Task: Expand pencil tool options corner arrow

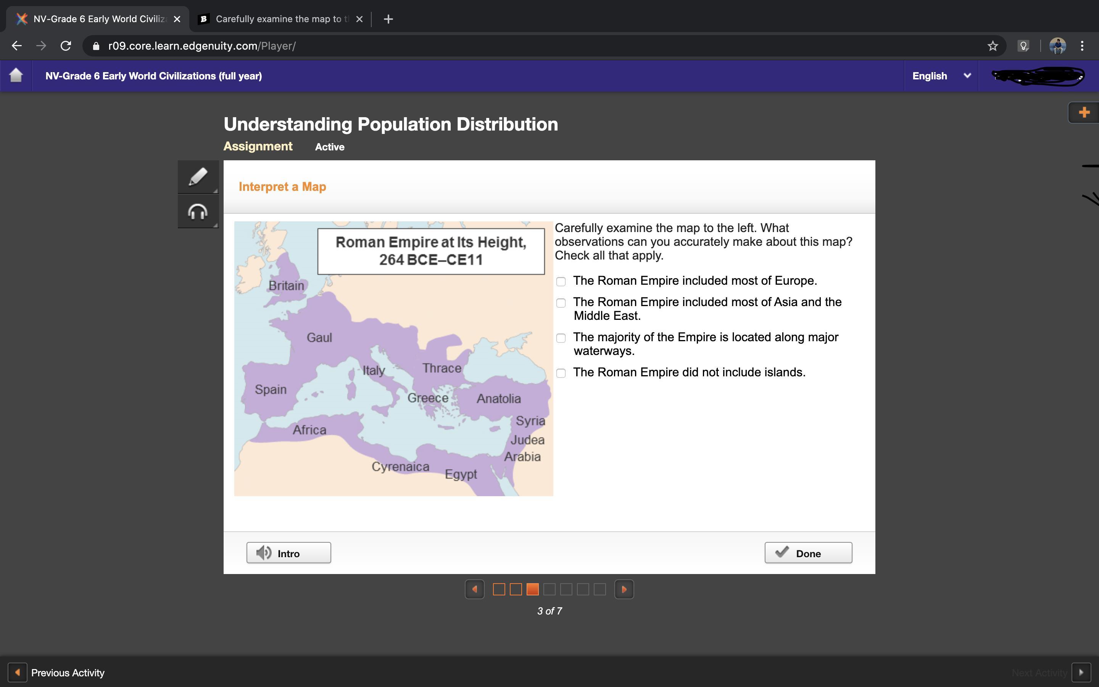Action: (x=215, y=190)
